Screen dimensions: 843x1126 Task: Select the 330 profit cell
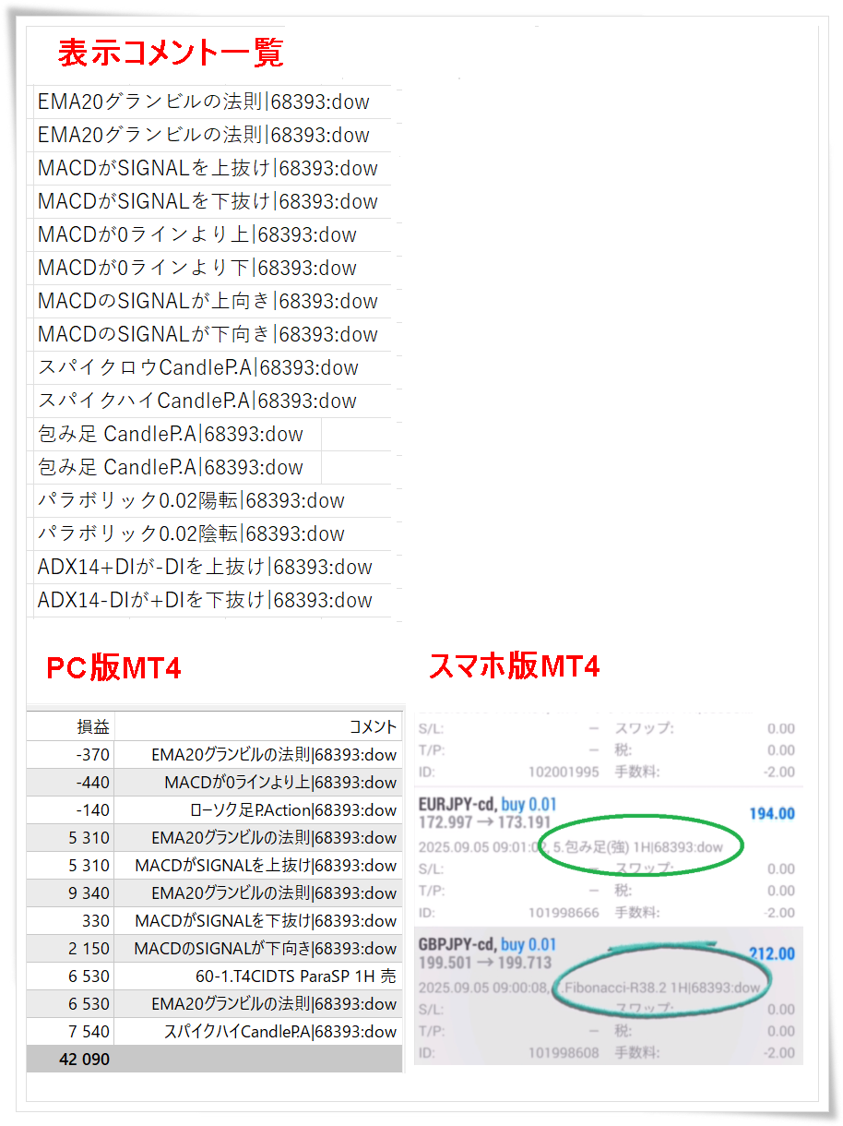coord(71,921)
